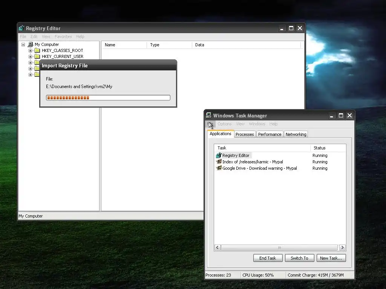Switch to the Performance tab

270,134
